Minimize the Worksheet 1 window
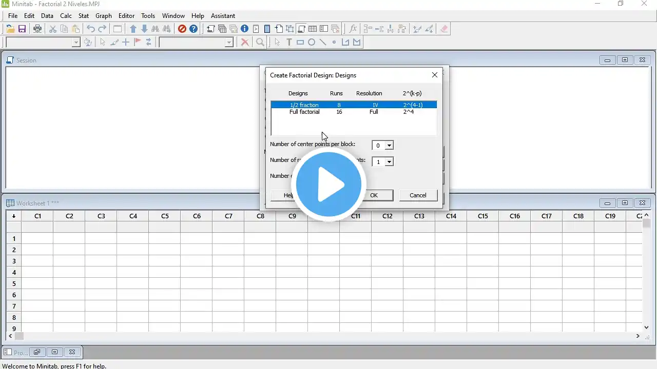This screenshot has height=369, width=657. pyautogui.click(x=607, y=203)
